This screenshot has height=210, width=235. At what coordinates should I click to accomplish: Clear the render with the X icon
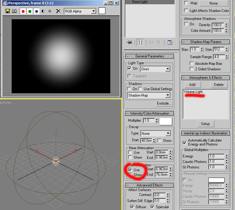pyautogui.click(x=58, y=11)
